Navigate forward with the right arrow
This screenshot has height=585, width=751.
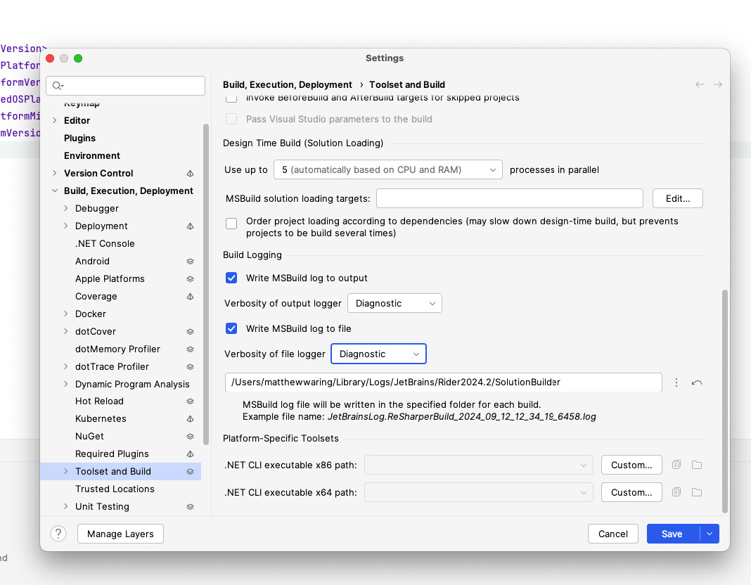point(717,84)
